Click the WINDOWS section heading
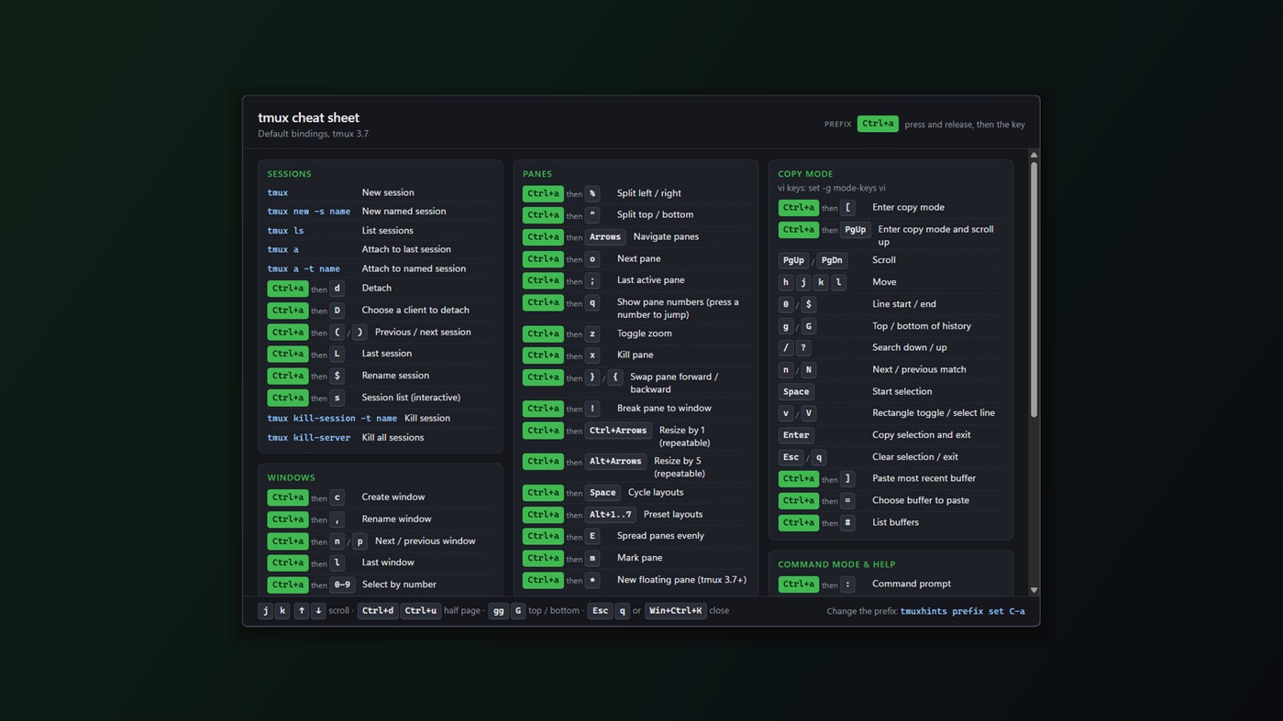 291,477
